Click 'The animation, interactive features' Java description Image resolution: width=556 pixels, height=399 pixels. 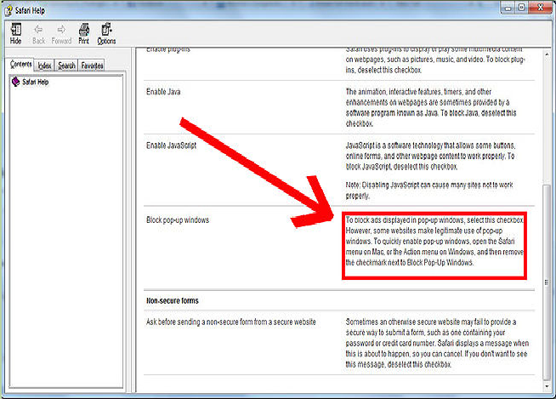point(431,107)
